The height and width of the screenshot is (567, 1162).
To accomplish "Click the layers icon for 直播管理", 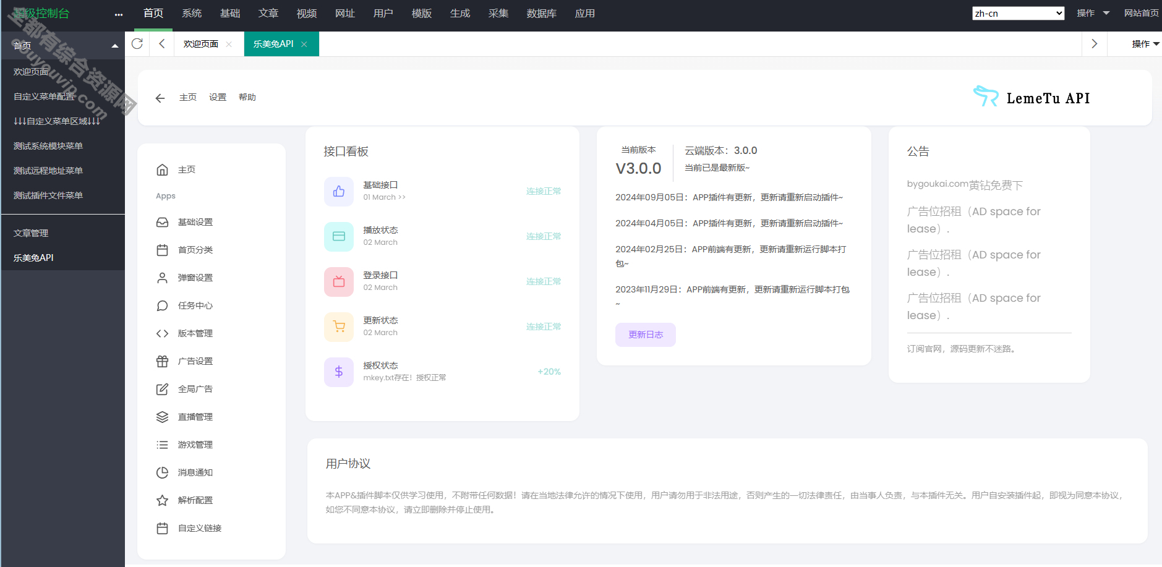I will tap(162, 417).
